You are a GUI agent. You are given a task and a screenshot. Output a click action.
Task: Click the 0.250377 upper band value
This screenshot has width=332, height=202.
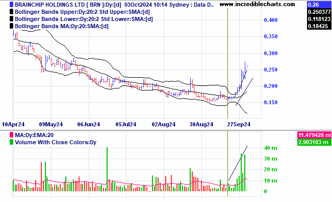(x=319, y=12)
